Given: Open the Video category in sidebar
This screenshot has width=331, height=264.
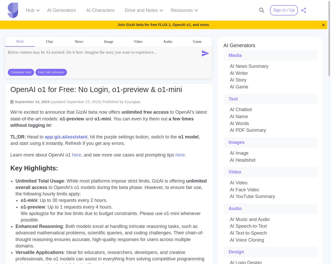Looking at the screenshot, I should [x=270, y=172].
